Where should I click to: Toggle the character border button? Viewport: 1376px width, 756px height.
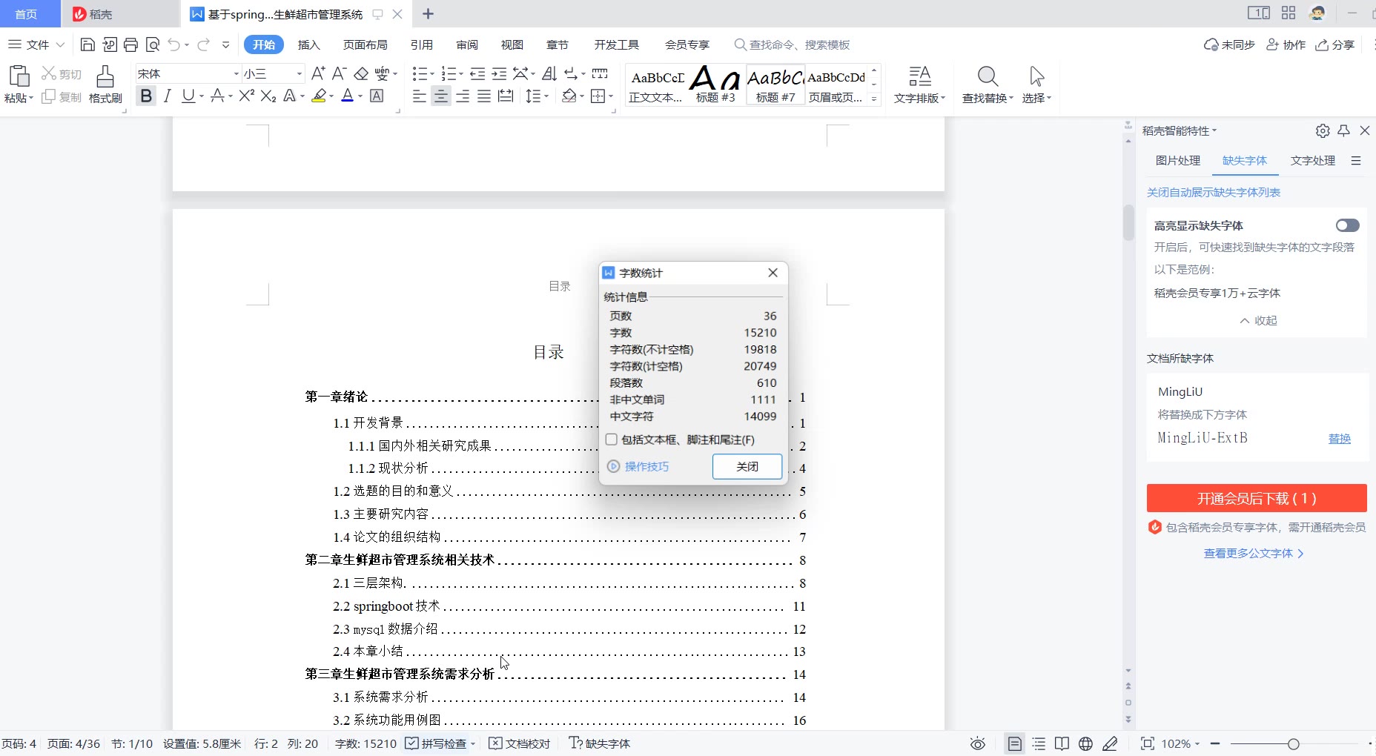(377, 96)
